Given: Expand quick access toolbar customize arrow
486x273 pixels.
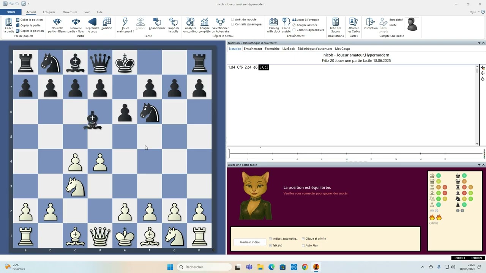Looking at the screenshot, I should click(29, 4).
